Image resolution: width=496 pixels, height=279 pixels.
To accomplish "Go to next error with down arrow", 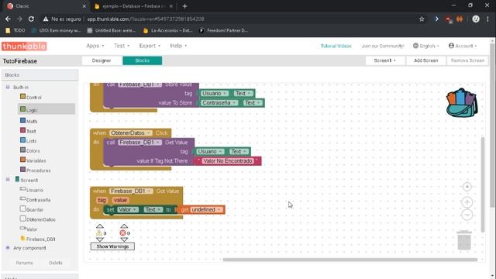I will click(124, 239).
